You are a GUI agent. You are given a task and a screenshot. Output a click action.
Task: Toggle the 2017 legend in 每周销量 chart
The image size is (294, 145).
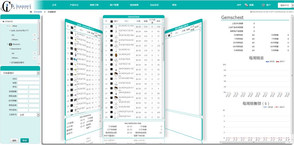tap(280, 61)
